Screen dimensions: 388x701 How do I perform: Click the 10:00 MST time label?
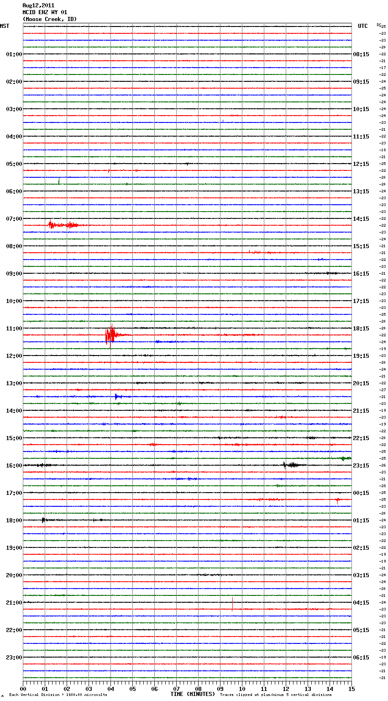[14, 301]
